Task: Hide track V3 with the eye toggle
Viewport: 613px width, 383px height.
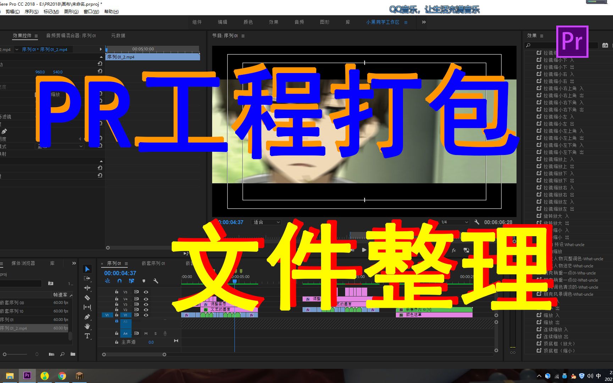Action: (146, 304)
